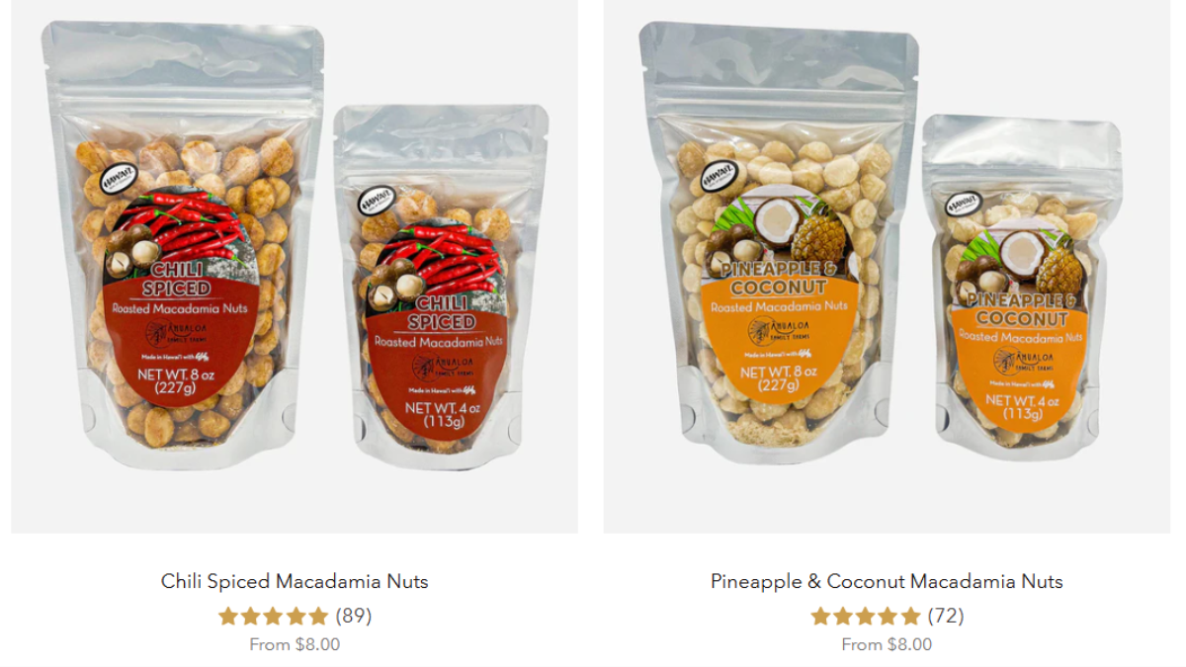The width and height of the screenshot is (1186, 667).
Task: Select the From $8.00 price under Pineapple & Coconut
Action: pos(887,644)
